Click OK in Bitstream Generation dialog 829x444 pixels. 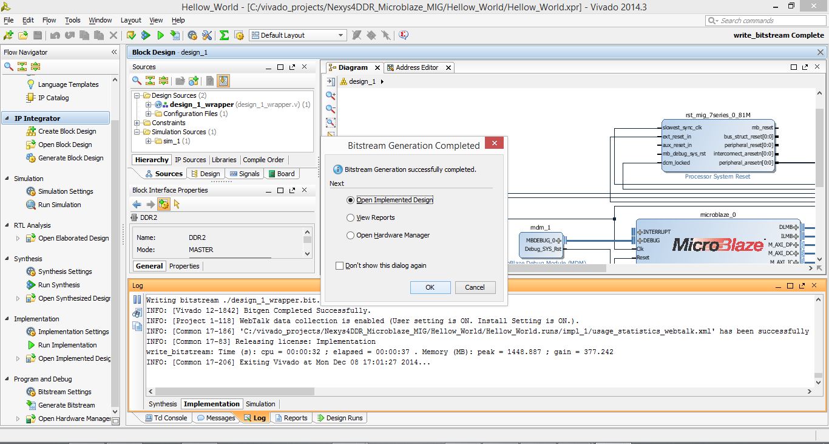[x=430, y=287]
